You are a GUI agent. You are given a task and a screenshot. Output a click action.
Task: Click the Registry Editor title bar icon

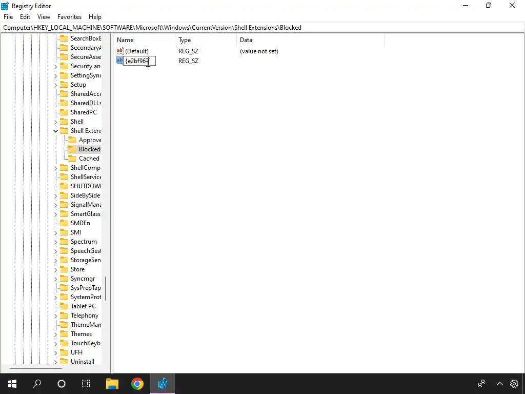pyautogui.click(x=5, y=6)
